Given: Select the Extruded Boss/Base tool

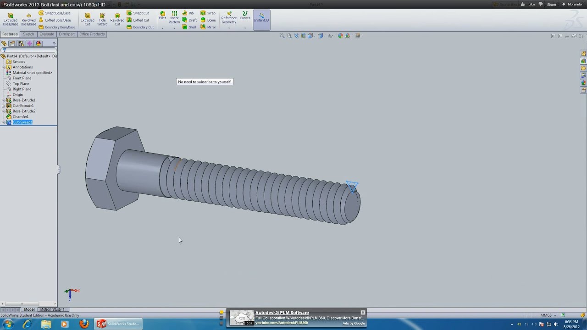Looking at the screenshot, I should point(11,19).
